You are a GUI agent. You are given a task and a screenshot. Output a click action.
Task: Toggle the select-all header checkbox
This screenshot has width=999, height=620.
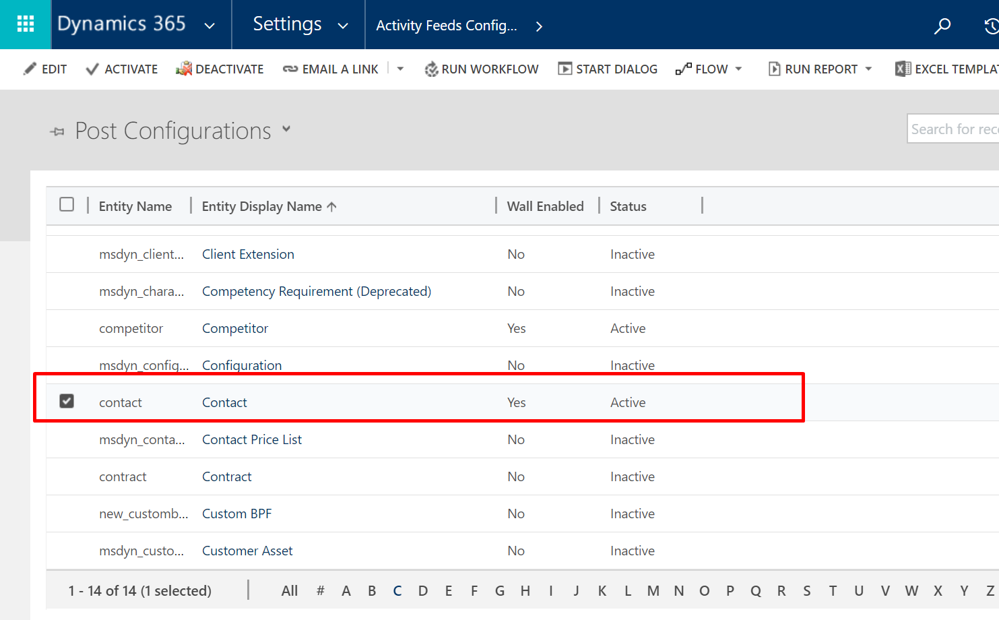point(67,204)
